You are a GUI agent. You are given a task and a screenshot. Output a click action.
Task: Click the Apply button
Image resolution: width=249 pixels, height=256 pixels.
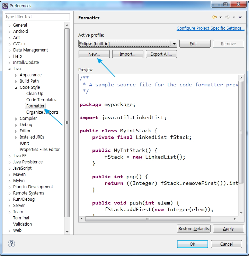(228, 229)
